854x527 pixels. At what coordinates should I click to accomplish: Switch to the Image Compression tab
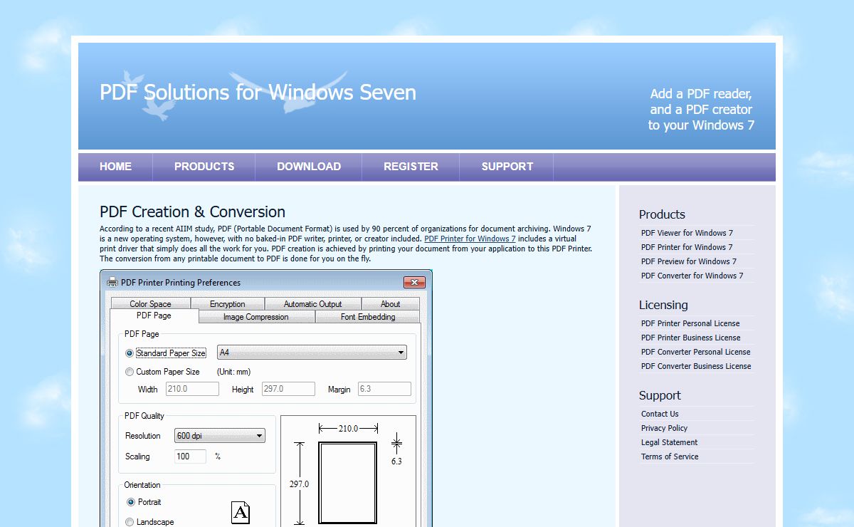tap(256, 317)
